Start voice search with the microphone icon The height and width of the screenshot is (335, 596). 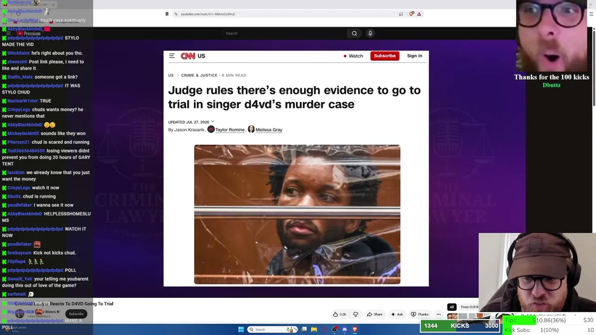click(370, 33)
